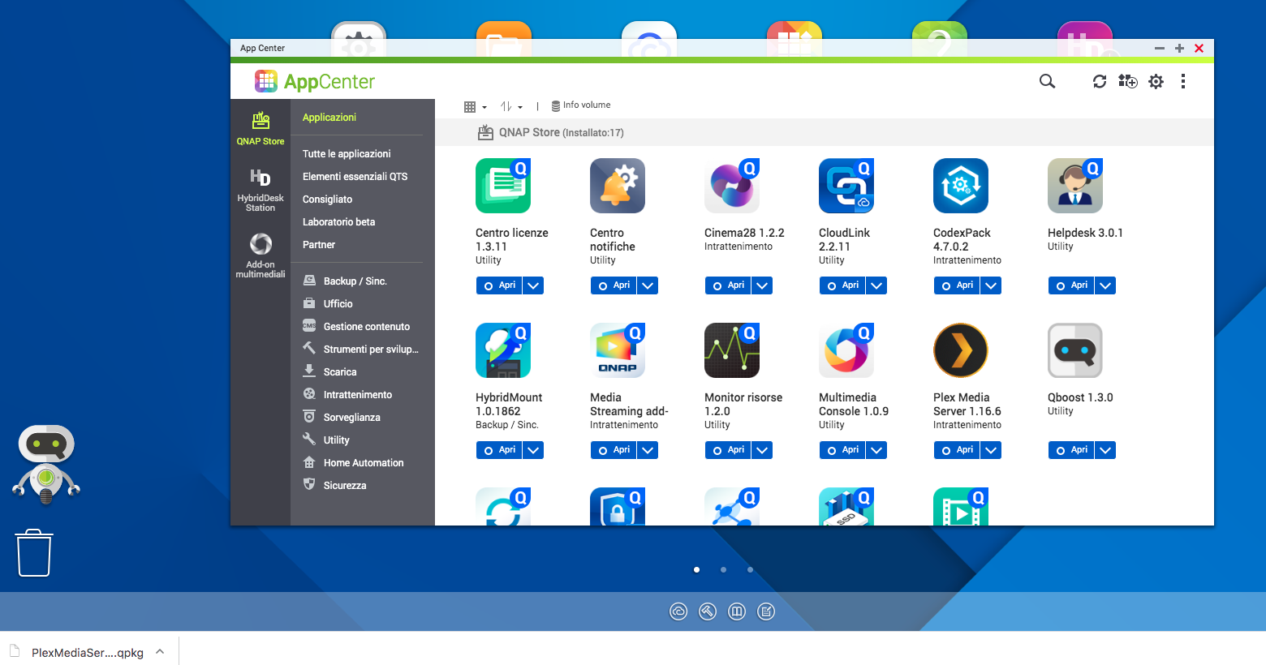This screenshot has height=665, width=1266.
Task: Click the refresh icon in AppCenter header
Action: (1100, 81)
